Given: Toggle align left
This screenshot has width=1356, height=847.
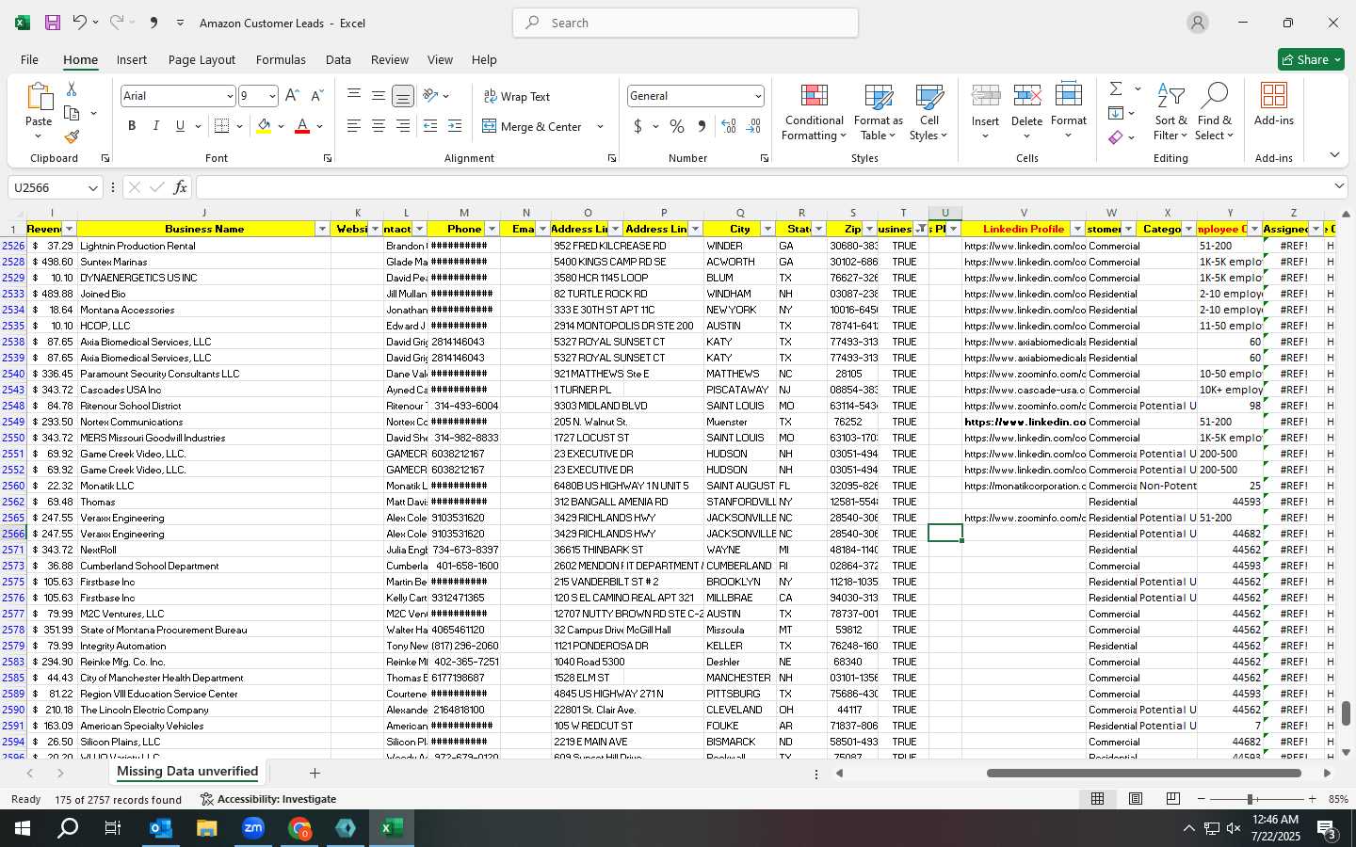Looking at the screenshot, I should [x=354, y=126].
